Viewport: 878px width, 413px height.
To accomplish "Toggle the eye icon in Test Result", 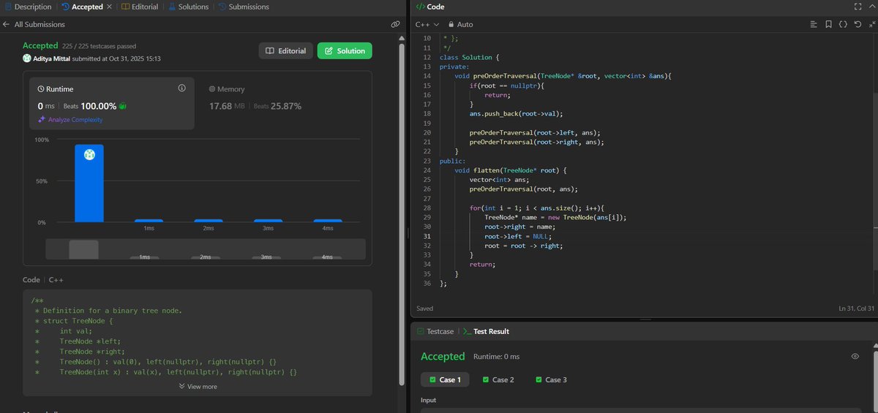I will tap(855, 356).
